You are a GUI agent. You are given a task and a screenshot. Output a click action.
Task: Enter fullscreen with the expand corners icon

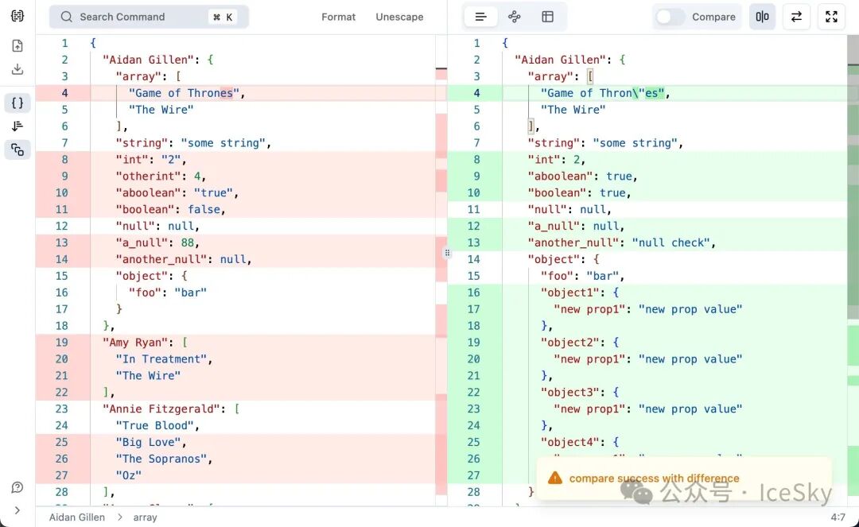pos(831,17)
